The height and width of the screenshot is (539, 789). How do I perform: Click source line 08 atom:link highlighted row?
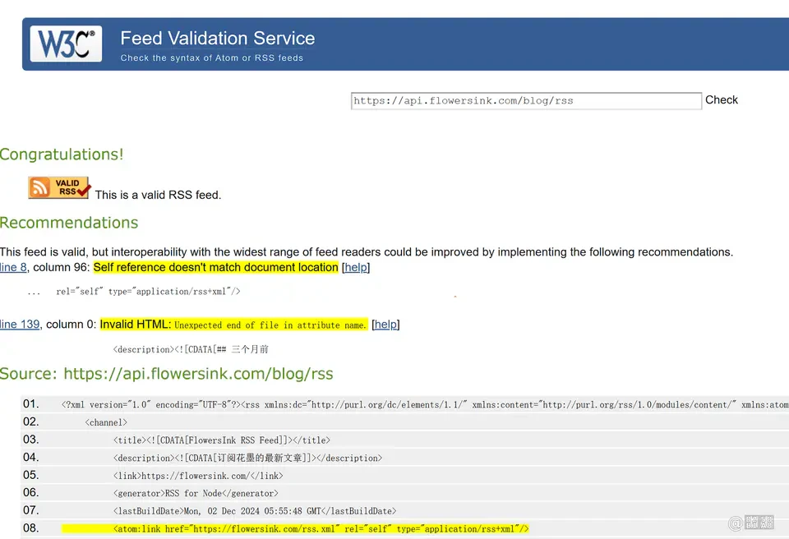click(x=295, y=528)
